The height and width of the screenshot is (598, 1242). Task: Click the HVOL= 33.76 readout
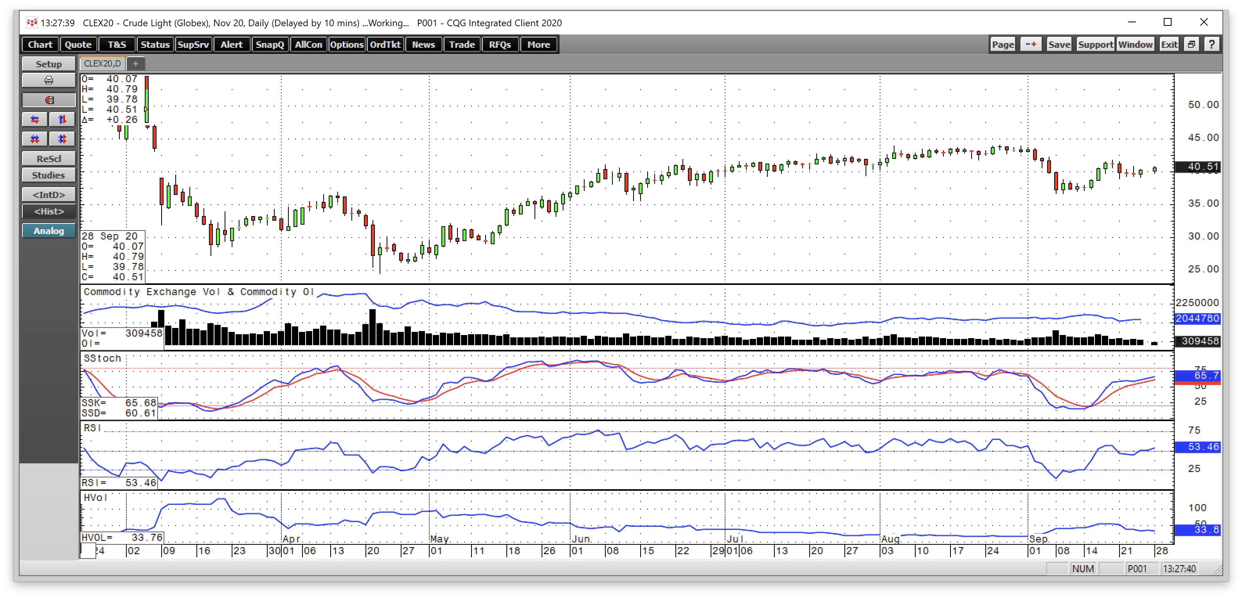pos(122,537)
